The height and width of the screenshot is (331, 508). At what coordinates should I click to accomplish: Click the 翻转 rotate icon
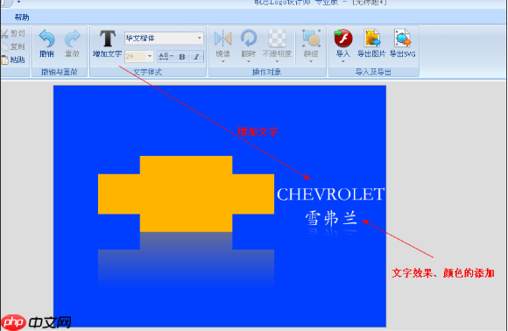coord(249,39)
